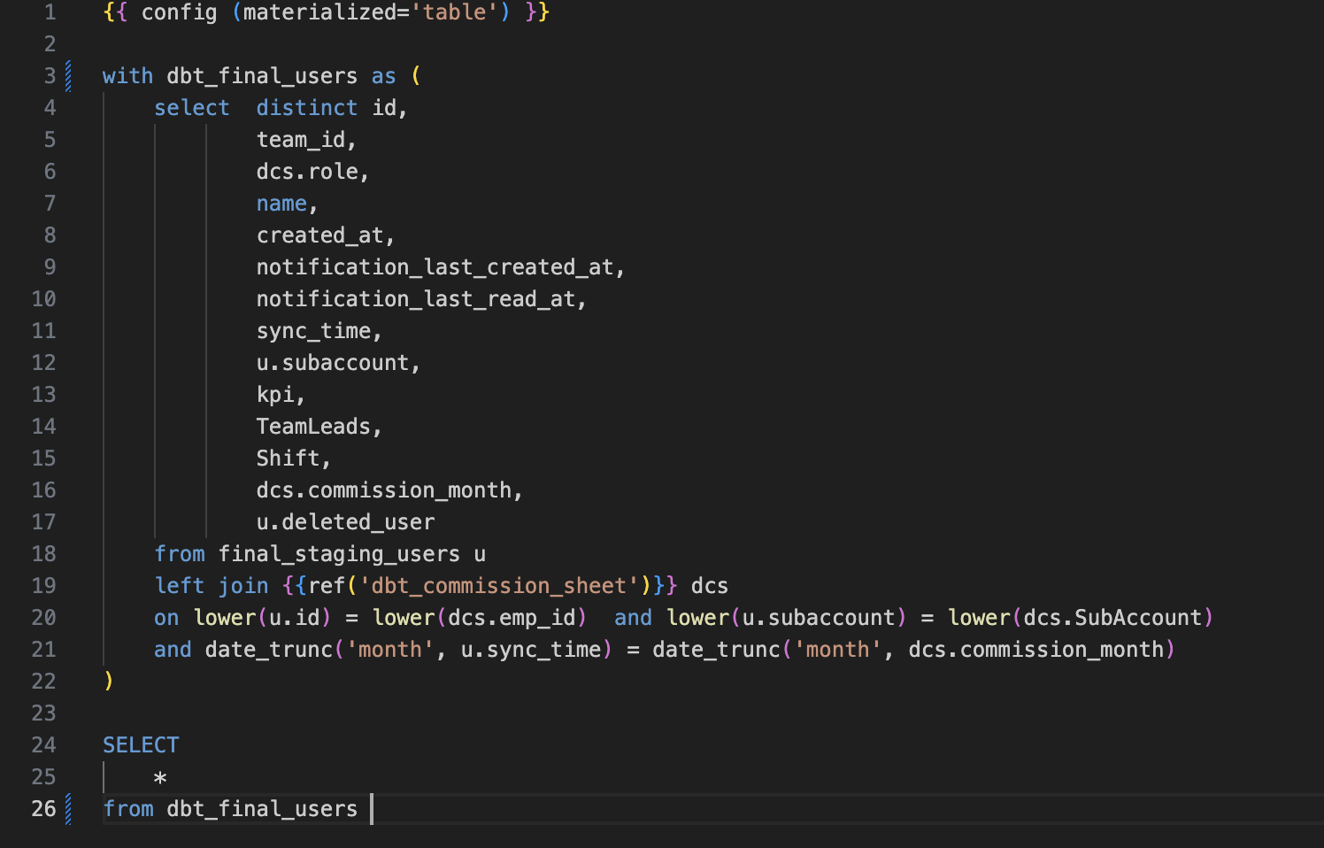Click the asterisk on line 25
1324x848 pixels.
(x=160, y=778)
